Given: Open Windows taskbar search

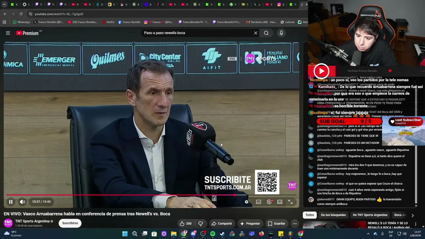Looking at the screenshot, I should click(135, 234).
